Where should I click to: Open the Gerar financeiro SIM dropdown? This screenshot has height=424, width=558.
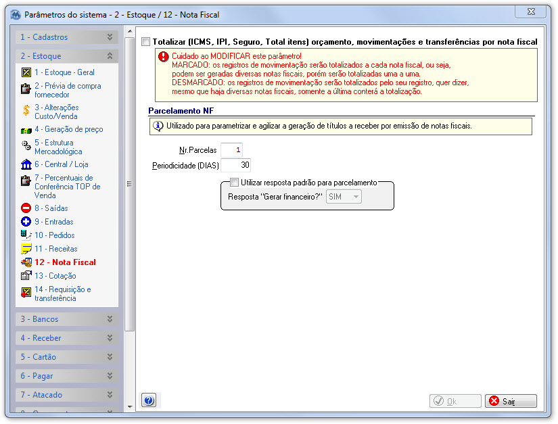point(344,197)
